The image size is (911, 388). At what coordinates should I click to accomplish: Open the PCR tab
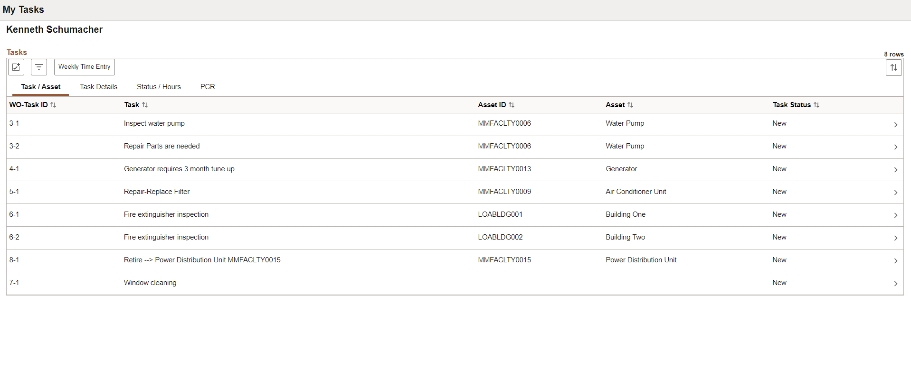point(208,87)
